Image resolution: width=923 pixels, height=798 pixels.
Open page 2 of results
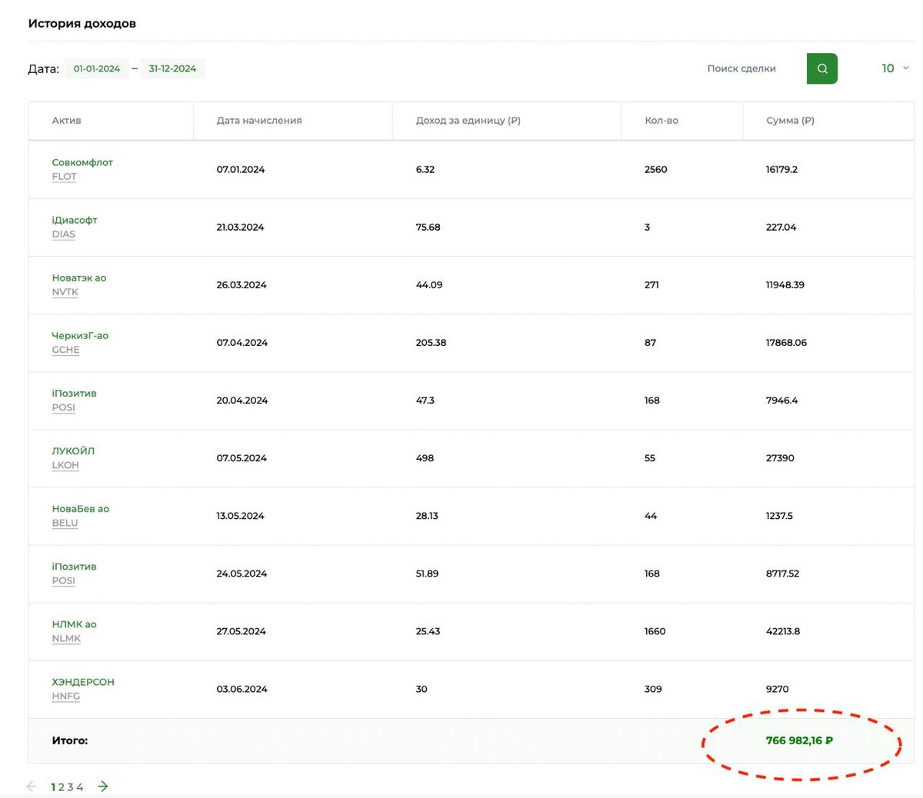62,787
